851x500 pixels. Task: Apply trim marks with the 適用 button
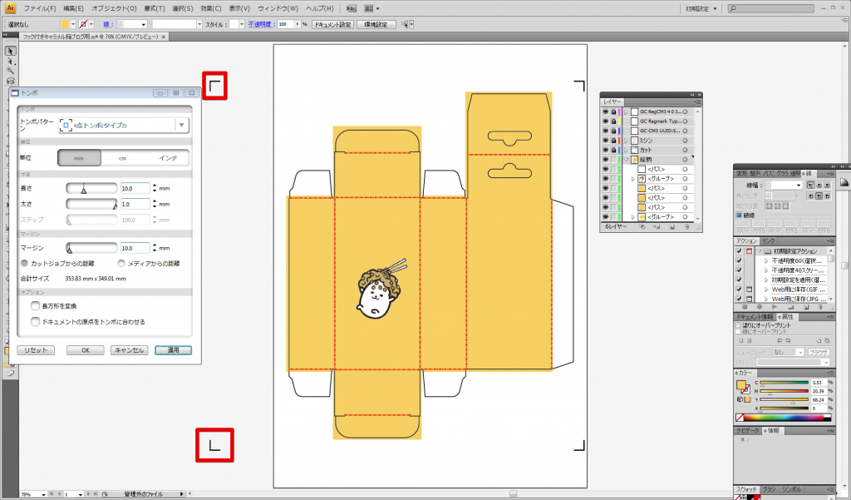pos(172,350)
